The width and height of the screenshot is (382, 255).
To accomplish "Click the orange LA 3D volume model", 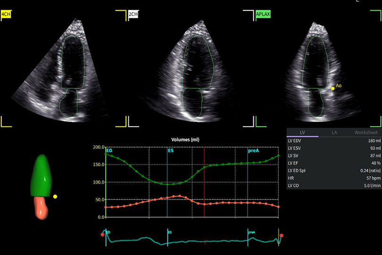I will coord(41,208).
